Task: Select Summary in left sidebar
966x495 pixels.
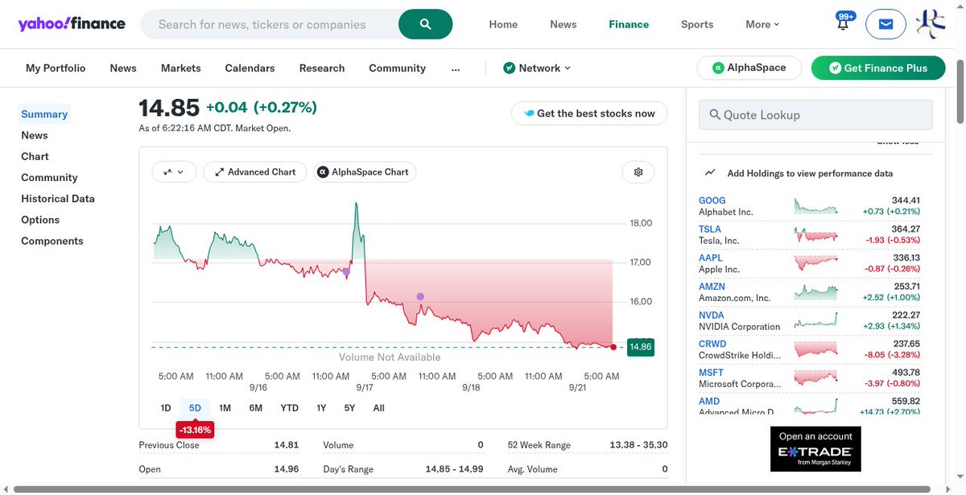Action: (44, 114)
